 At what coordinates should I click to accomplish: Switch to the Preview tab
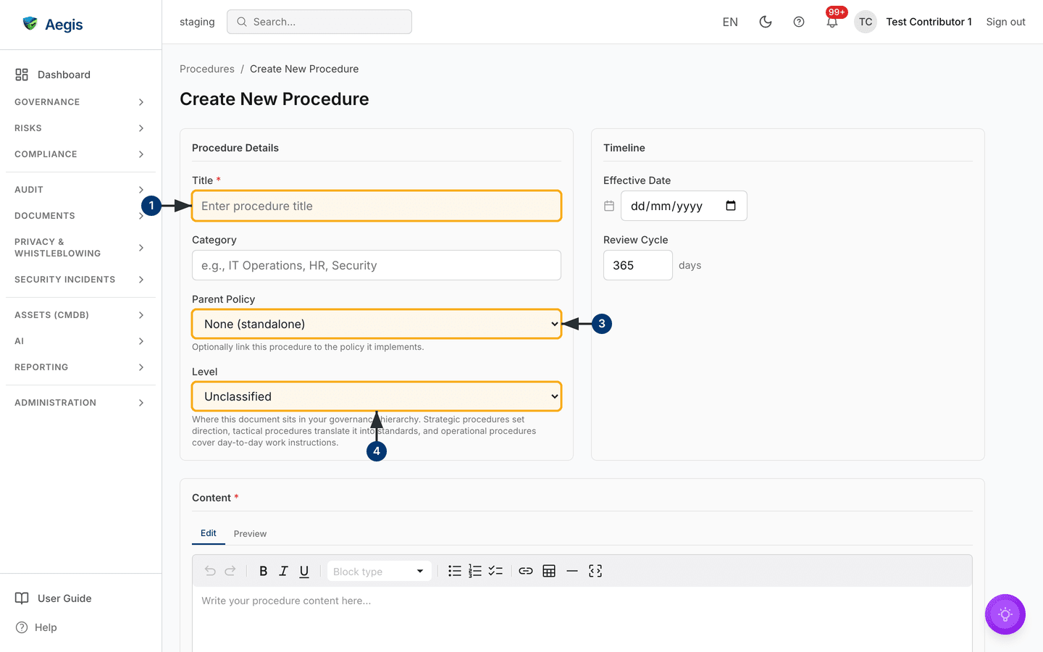(250, 534)
